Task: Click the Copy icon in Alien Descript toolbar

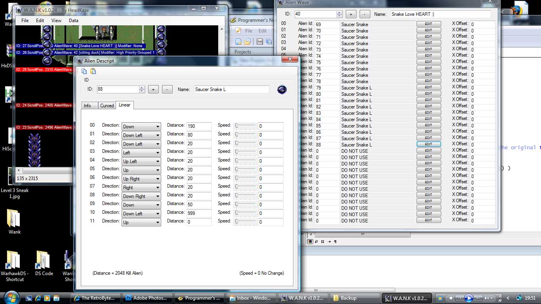Action: click(84, 71)
